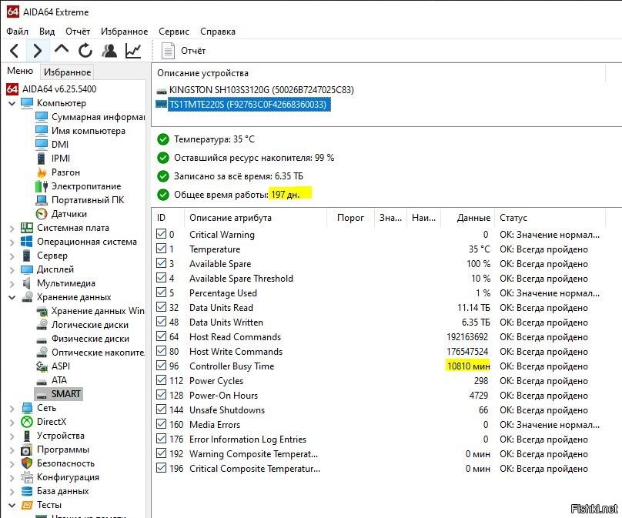Uncheck the Critical Warning attribute checkbox

(161, 234)
